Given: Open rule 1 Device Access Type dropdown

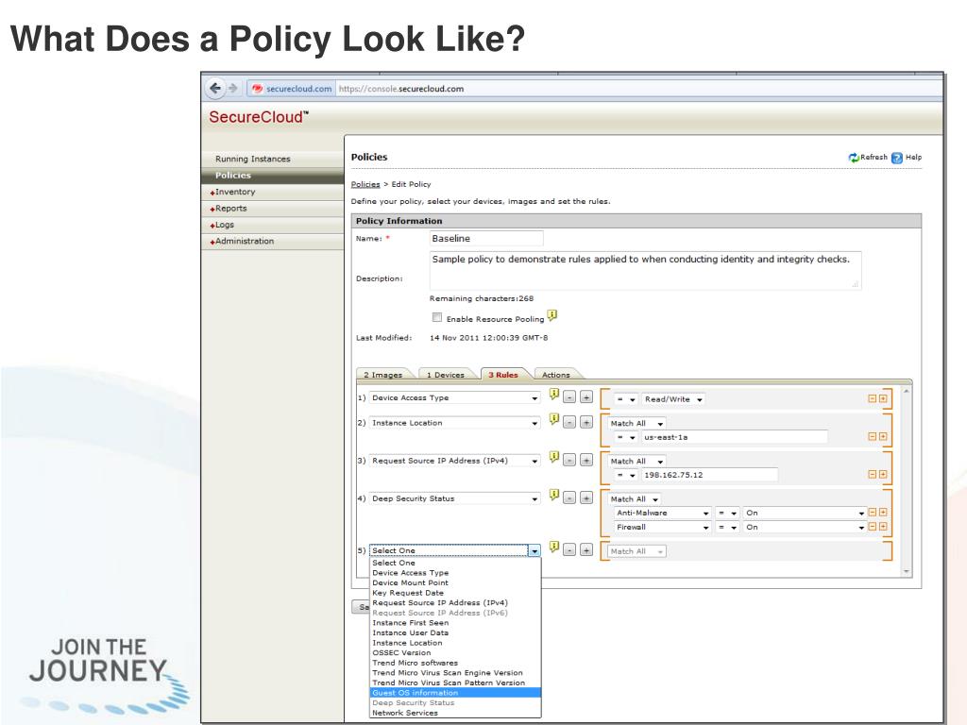Looking at the screenshot, I should [455, 398].
